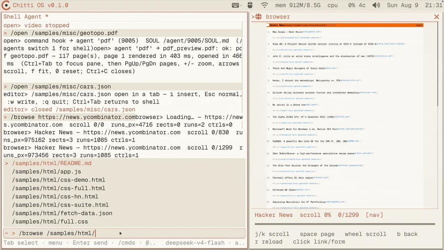The height and width of the screenshot is (250, 444).
Task: Click the editor> closed /samples/misc/cars.json line
Action: click(x=69, y=109)
